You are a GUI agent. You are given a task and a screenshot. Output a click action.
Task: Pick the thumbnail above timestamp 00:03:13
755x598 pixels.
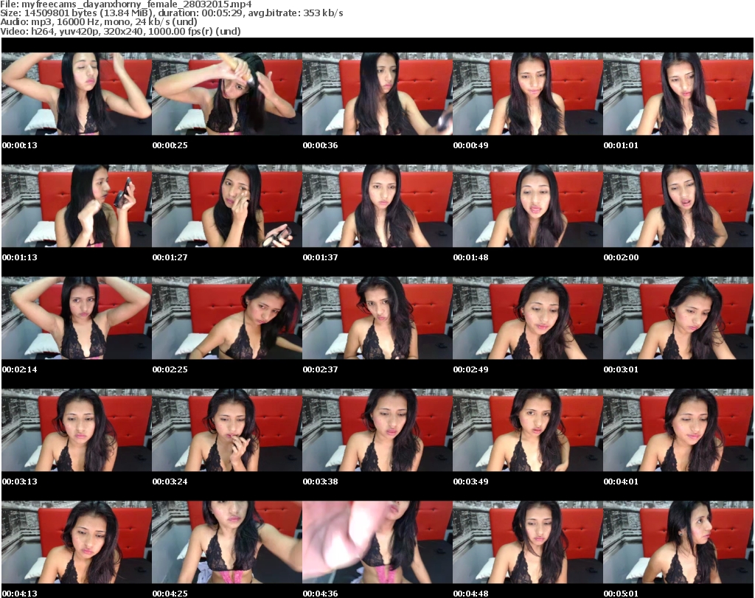pyautogui.click(x=77, y=430)
